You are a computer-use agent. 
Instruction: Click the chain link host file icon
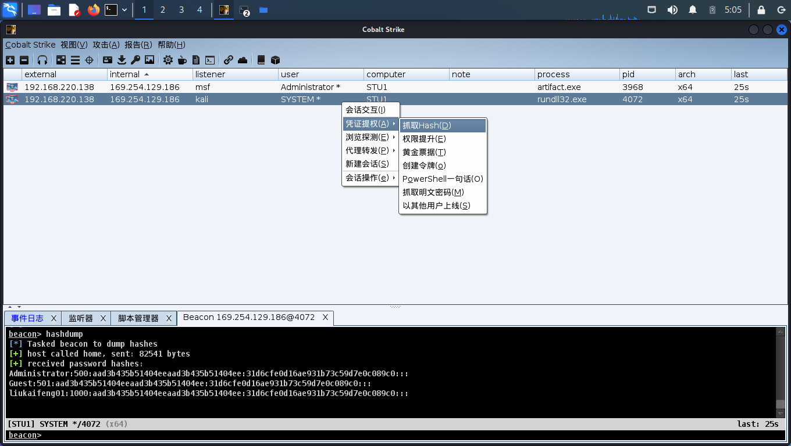point(229,60)
